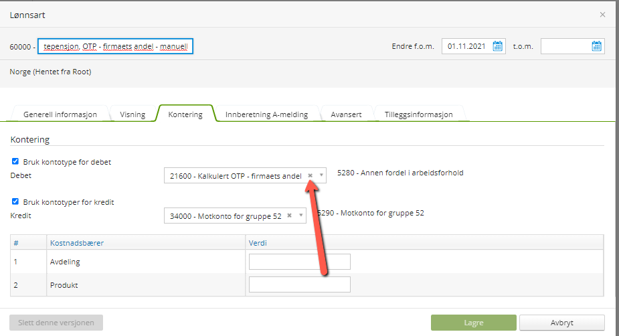Open the Avansert tab
The image size is (619, 336).
click(x=346, y=114)
